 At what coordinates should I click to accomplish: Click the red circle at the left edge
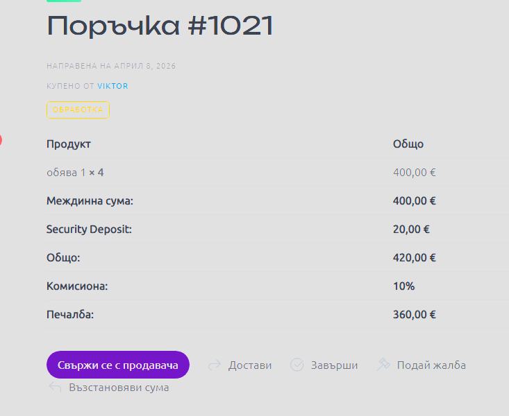(x=1, y=140)
